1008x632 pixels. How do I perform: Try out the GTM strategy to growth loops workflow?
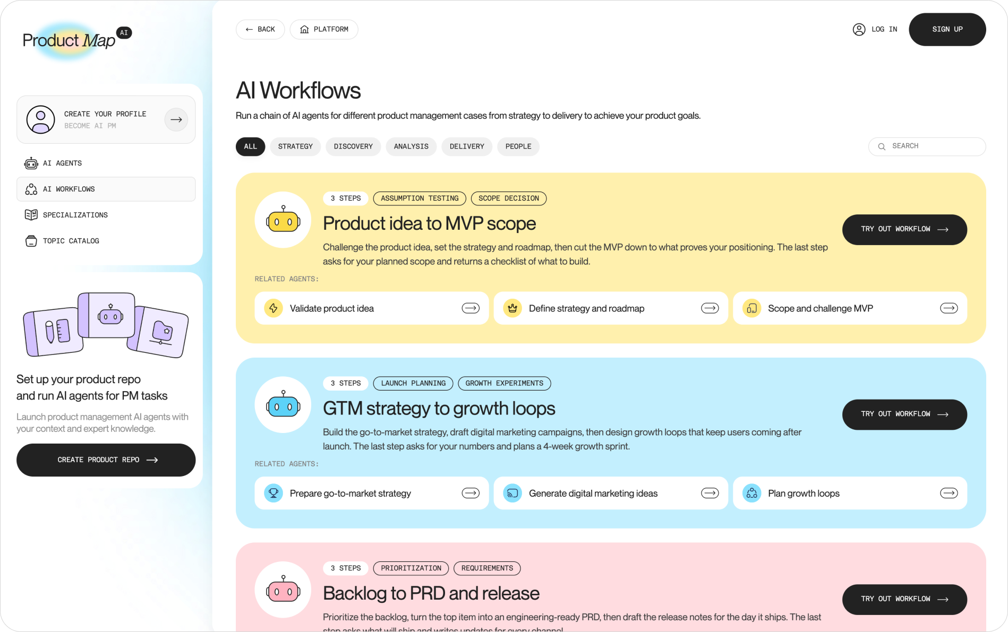click(x=904, y=414)
